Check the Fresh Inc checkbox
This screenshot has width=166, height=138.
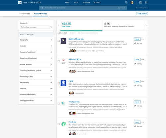tap(59, 124)
